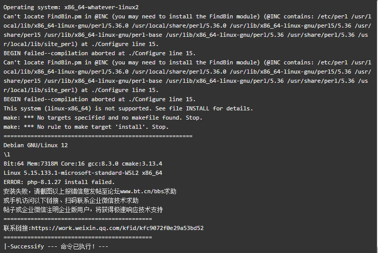Click the 'Debian GNU/Linux 12' line

click(36, 145)
